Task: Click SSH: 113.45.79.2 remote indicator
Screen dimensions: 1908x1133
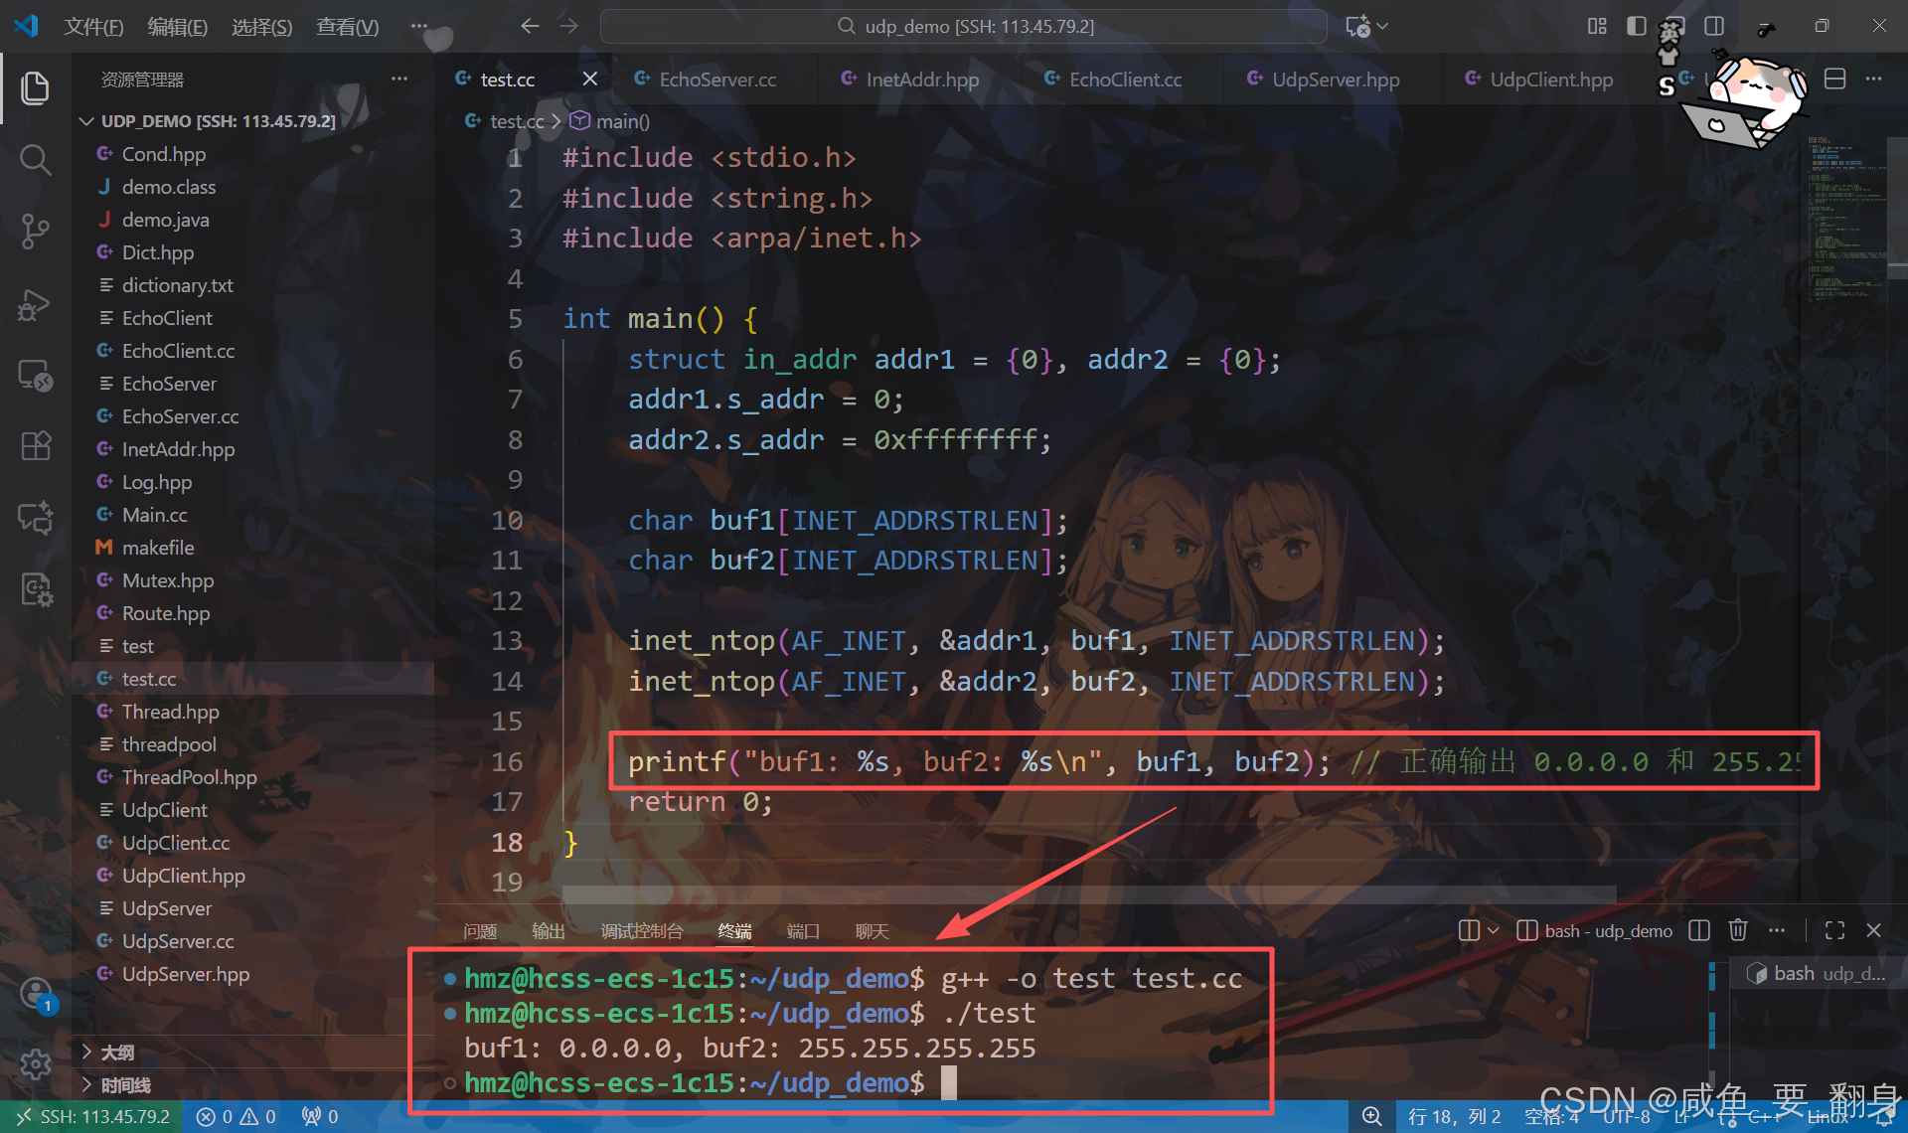Action: pyautogui.click(x=93, y=1116)
